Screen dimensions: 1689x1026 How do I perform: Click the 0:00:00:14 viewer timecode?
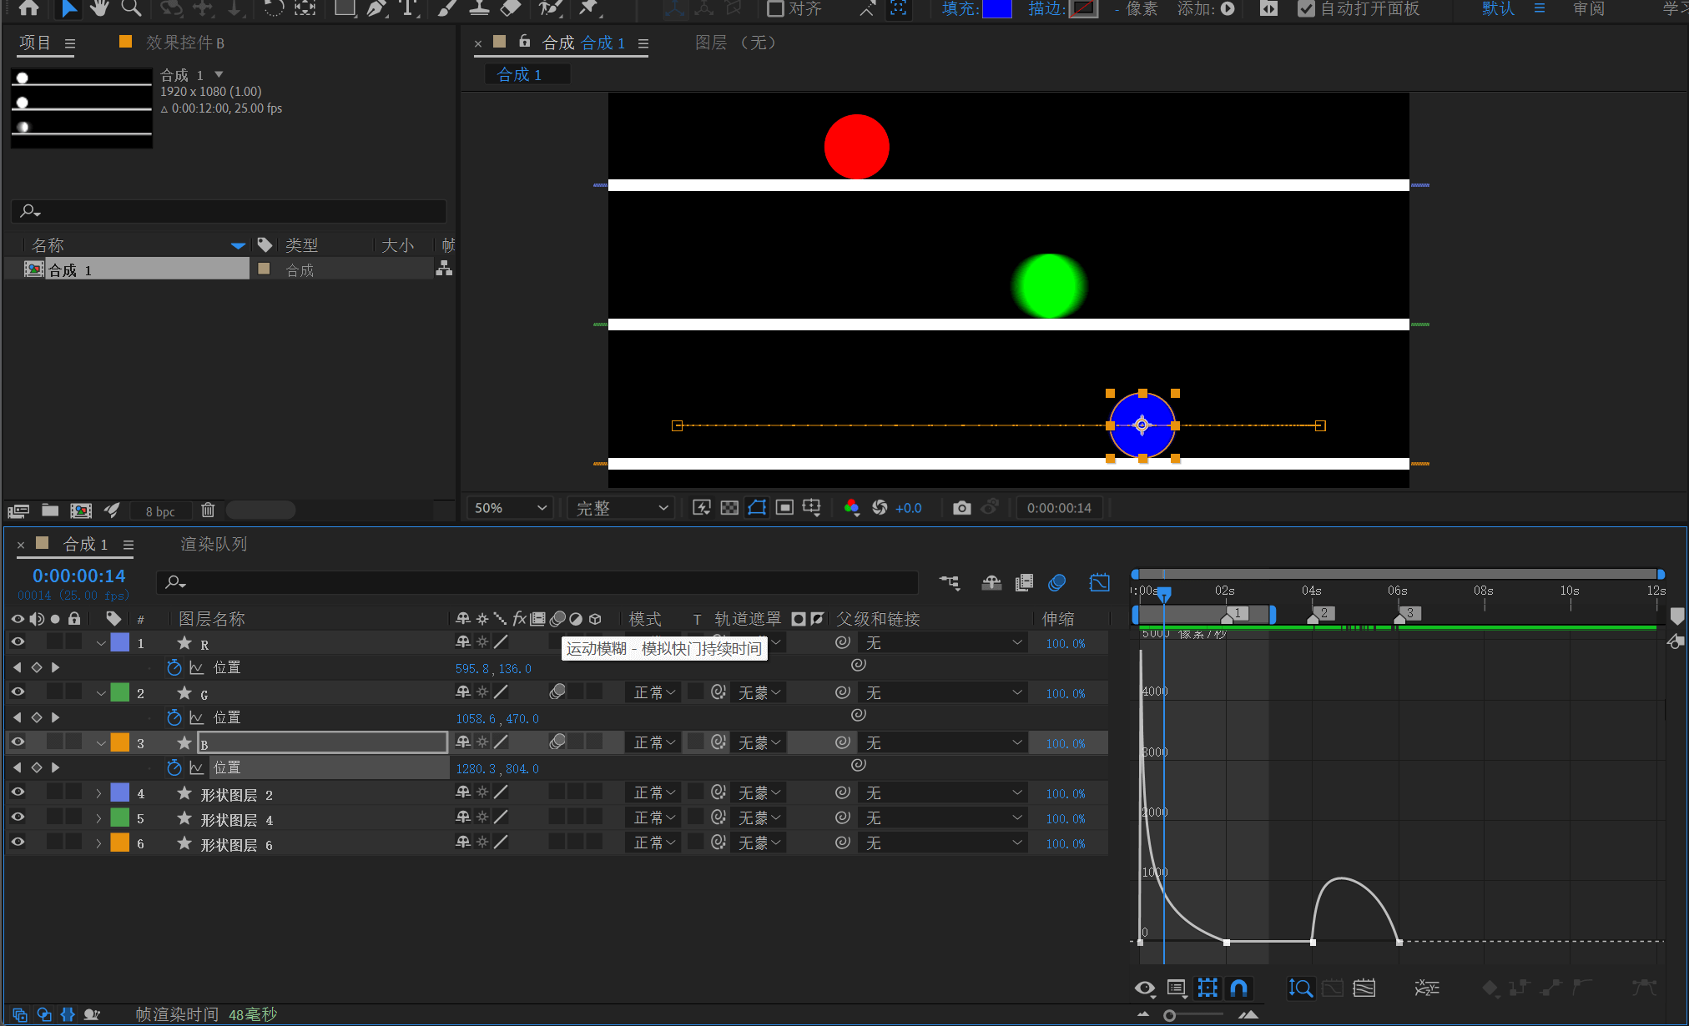pos(1059,507)
